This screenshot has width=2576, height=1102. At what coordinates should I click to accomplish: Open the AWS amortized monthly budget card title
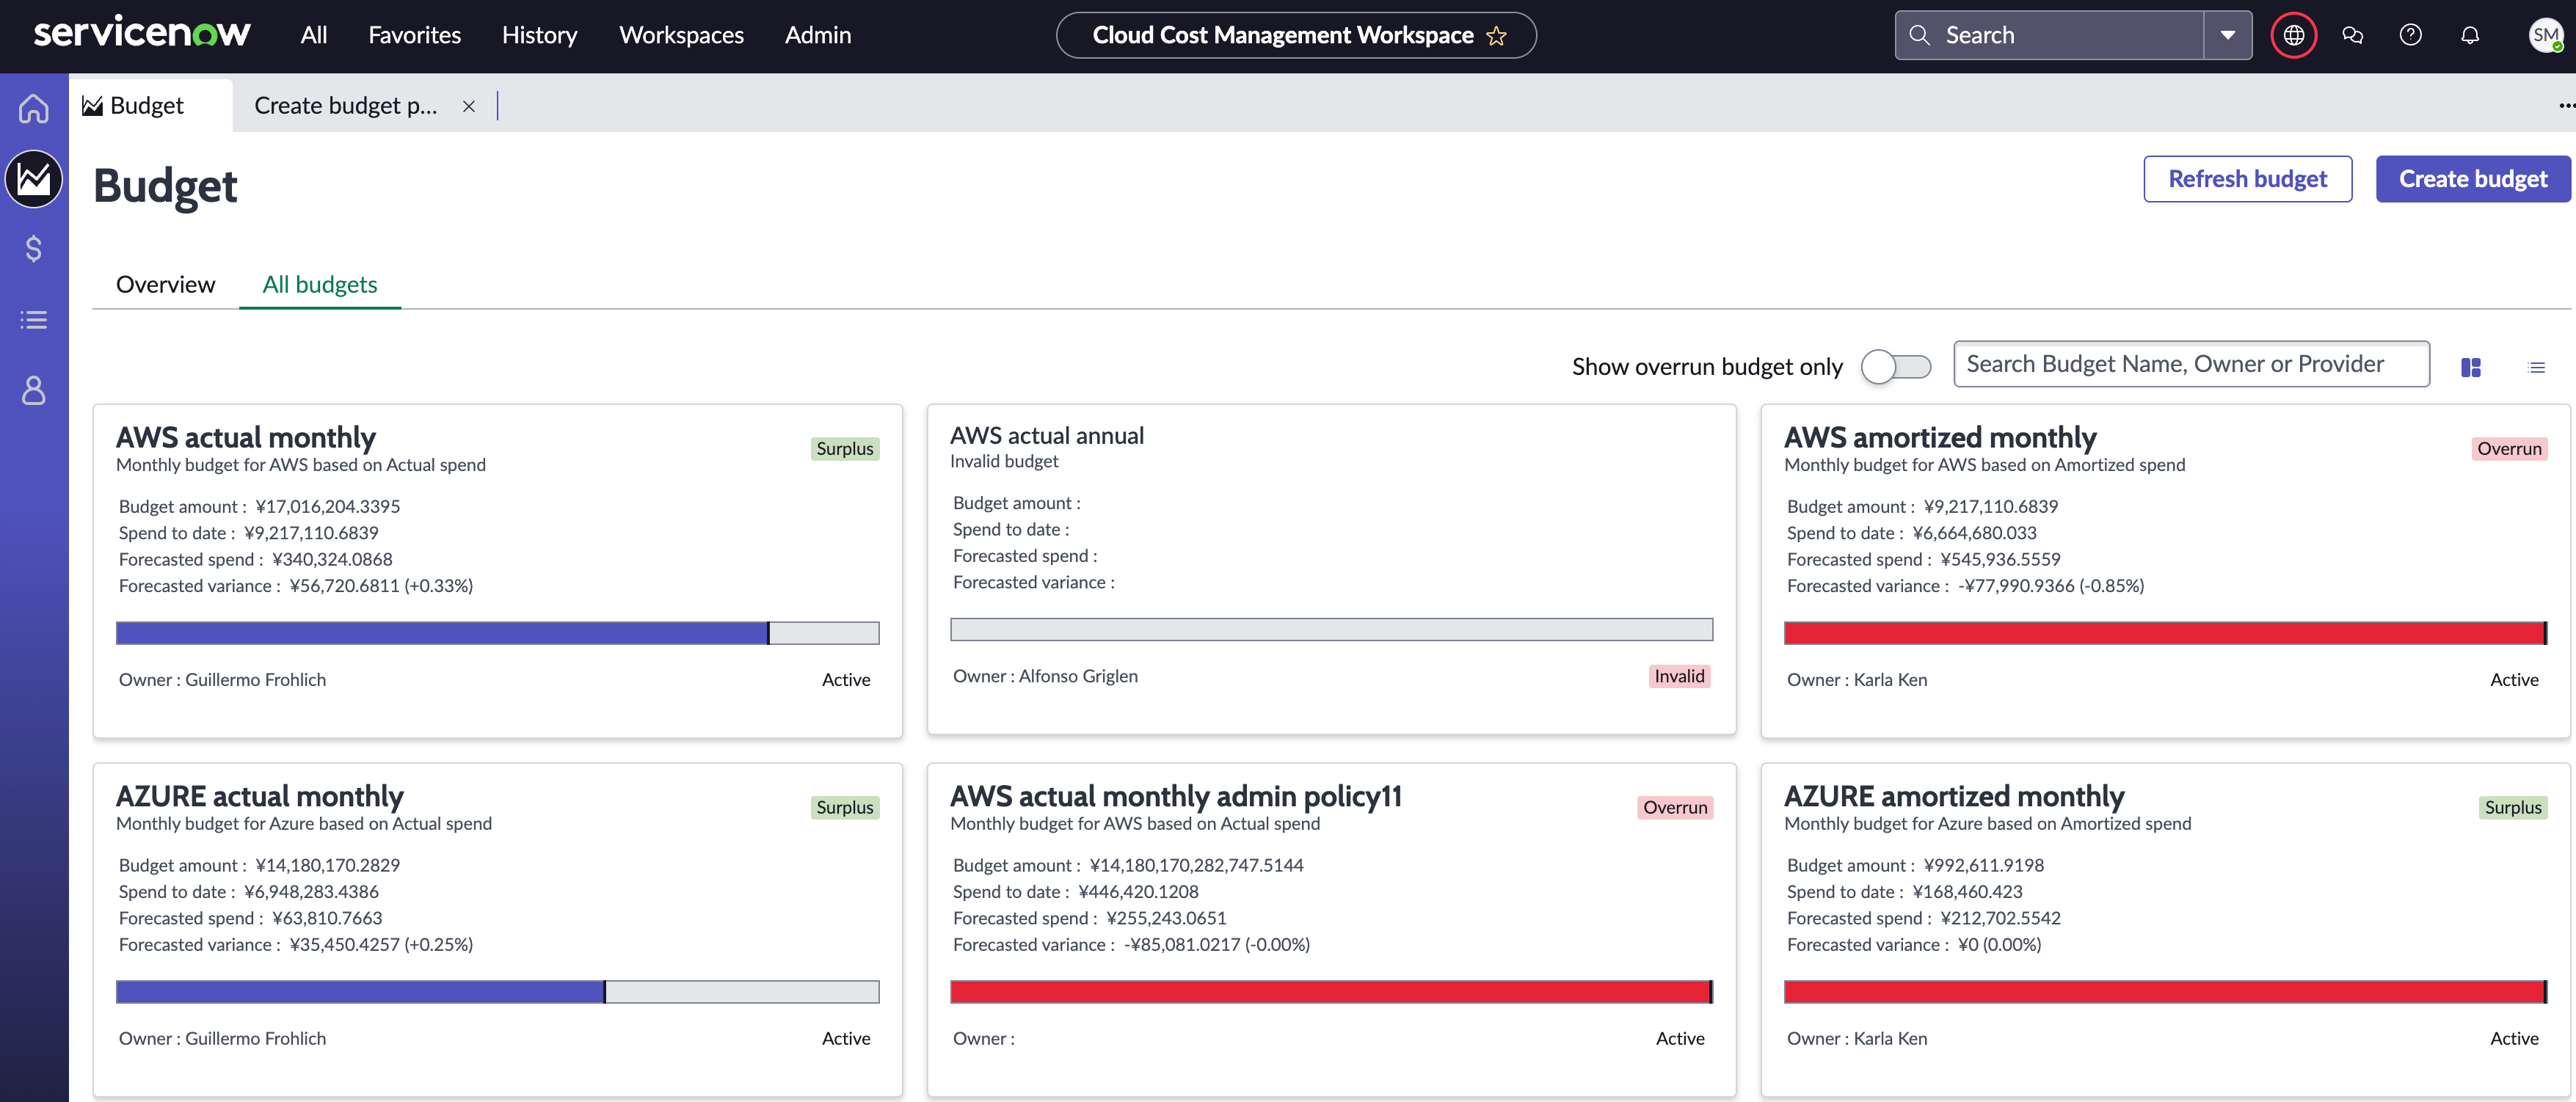1940,437
